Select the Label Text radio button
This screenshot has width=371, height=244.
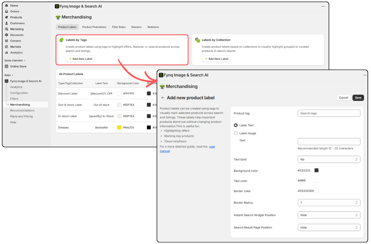(236, 125)
